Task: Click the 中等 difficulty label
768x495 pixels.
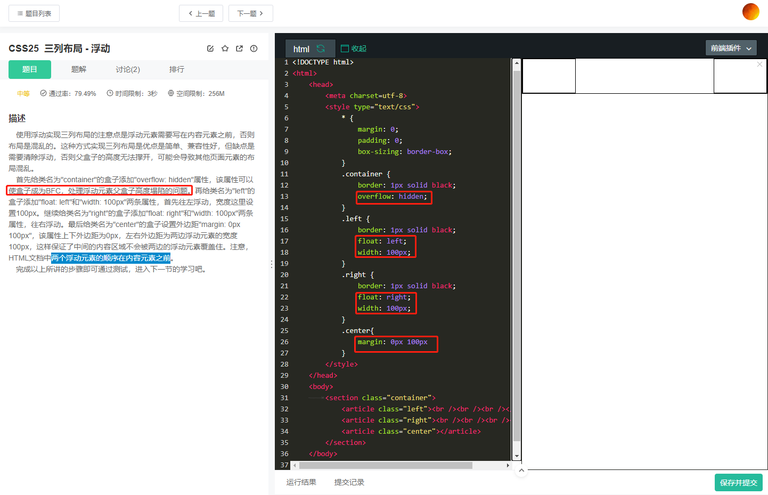Action: 23,93
